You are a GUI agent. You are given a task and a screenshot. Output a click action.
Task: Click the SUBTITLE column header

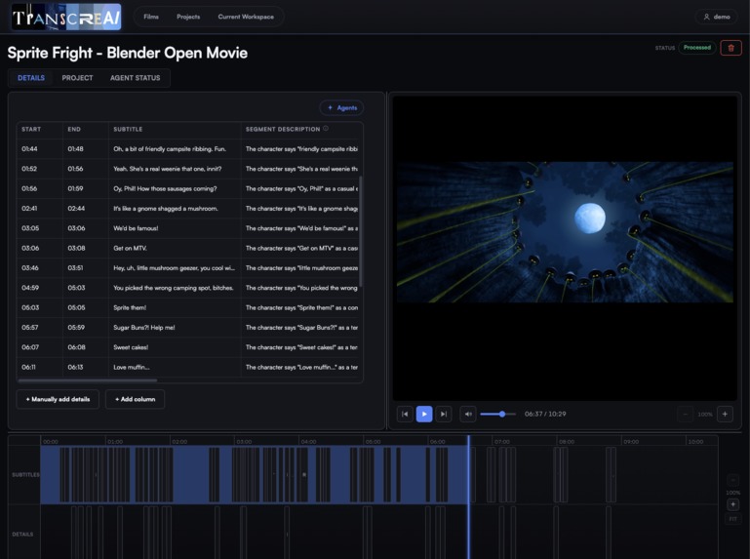(128, 129)
